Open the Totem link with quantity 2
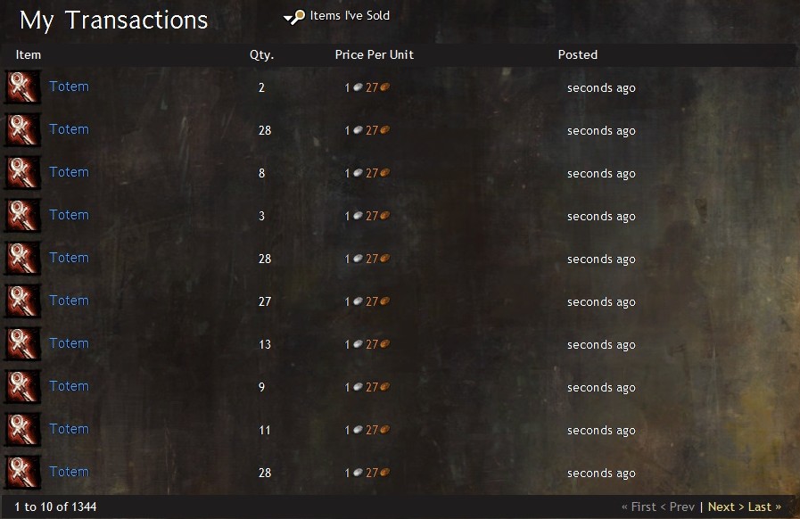The image size is (800, 519). click(x=69, y=86)
